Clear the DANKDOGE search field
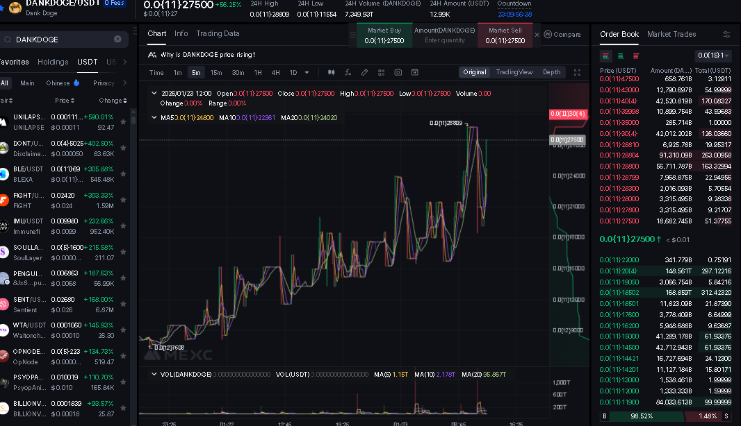741x426 pixels. pos(117,39)
